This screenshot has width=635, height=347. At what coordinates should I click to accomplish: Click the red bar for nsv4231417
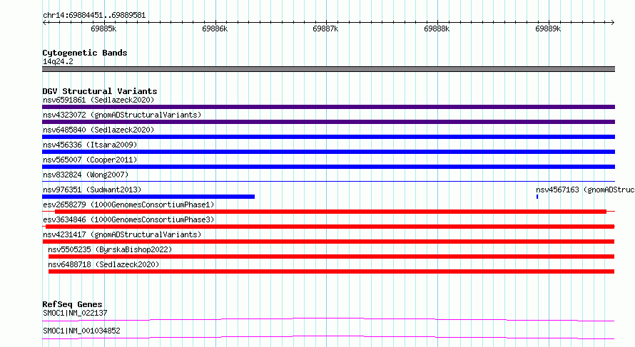[x=328, y=242]
